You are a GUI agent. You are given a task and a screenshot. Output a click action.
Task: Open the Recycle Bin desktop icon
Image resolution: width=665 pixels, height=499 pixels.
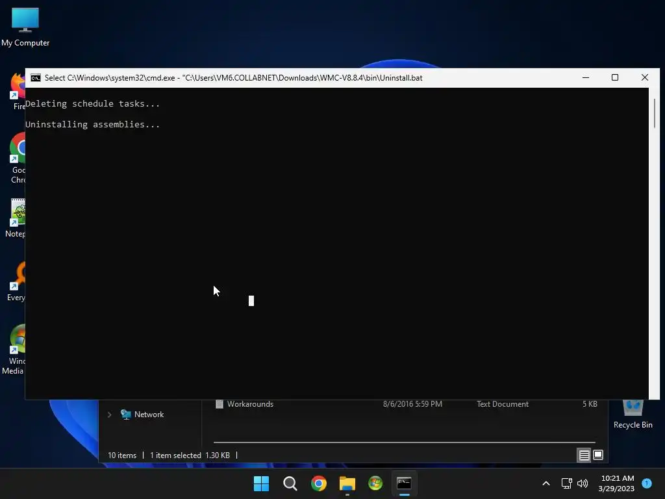(x=633, y=414)
